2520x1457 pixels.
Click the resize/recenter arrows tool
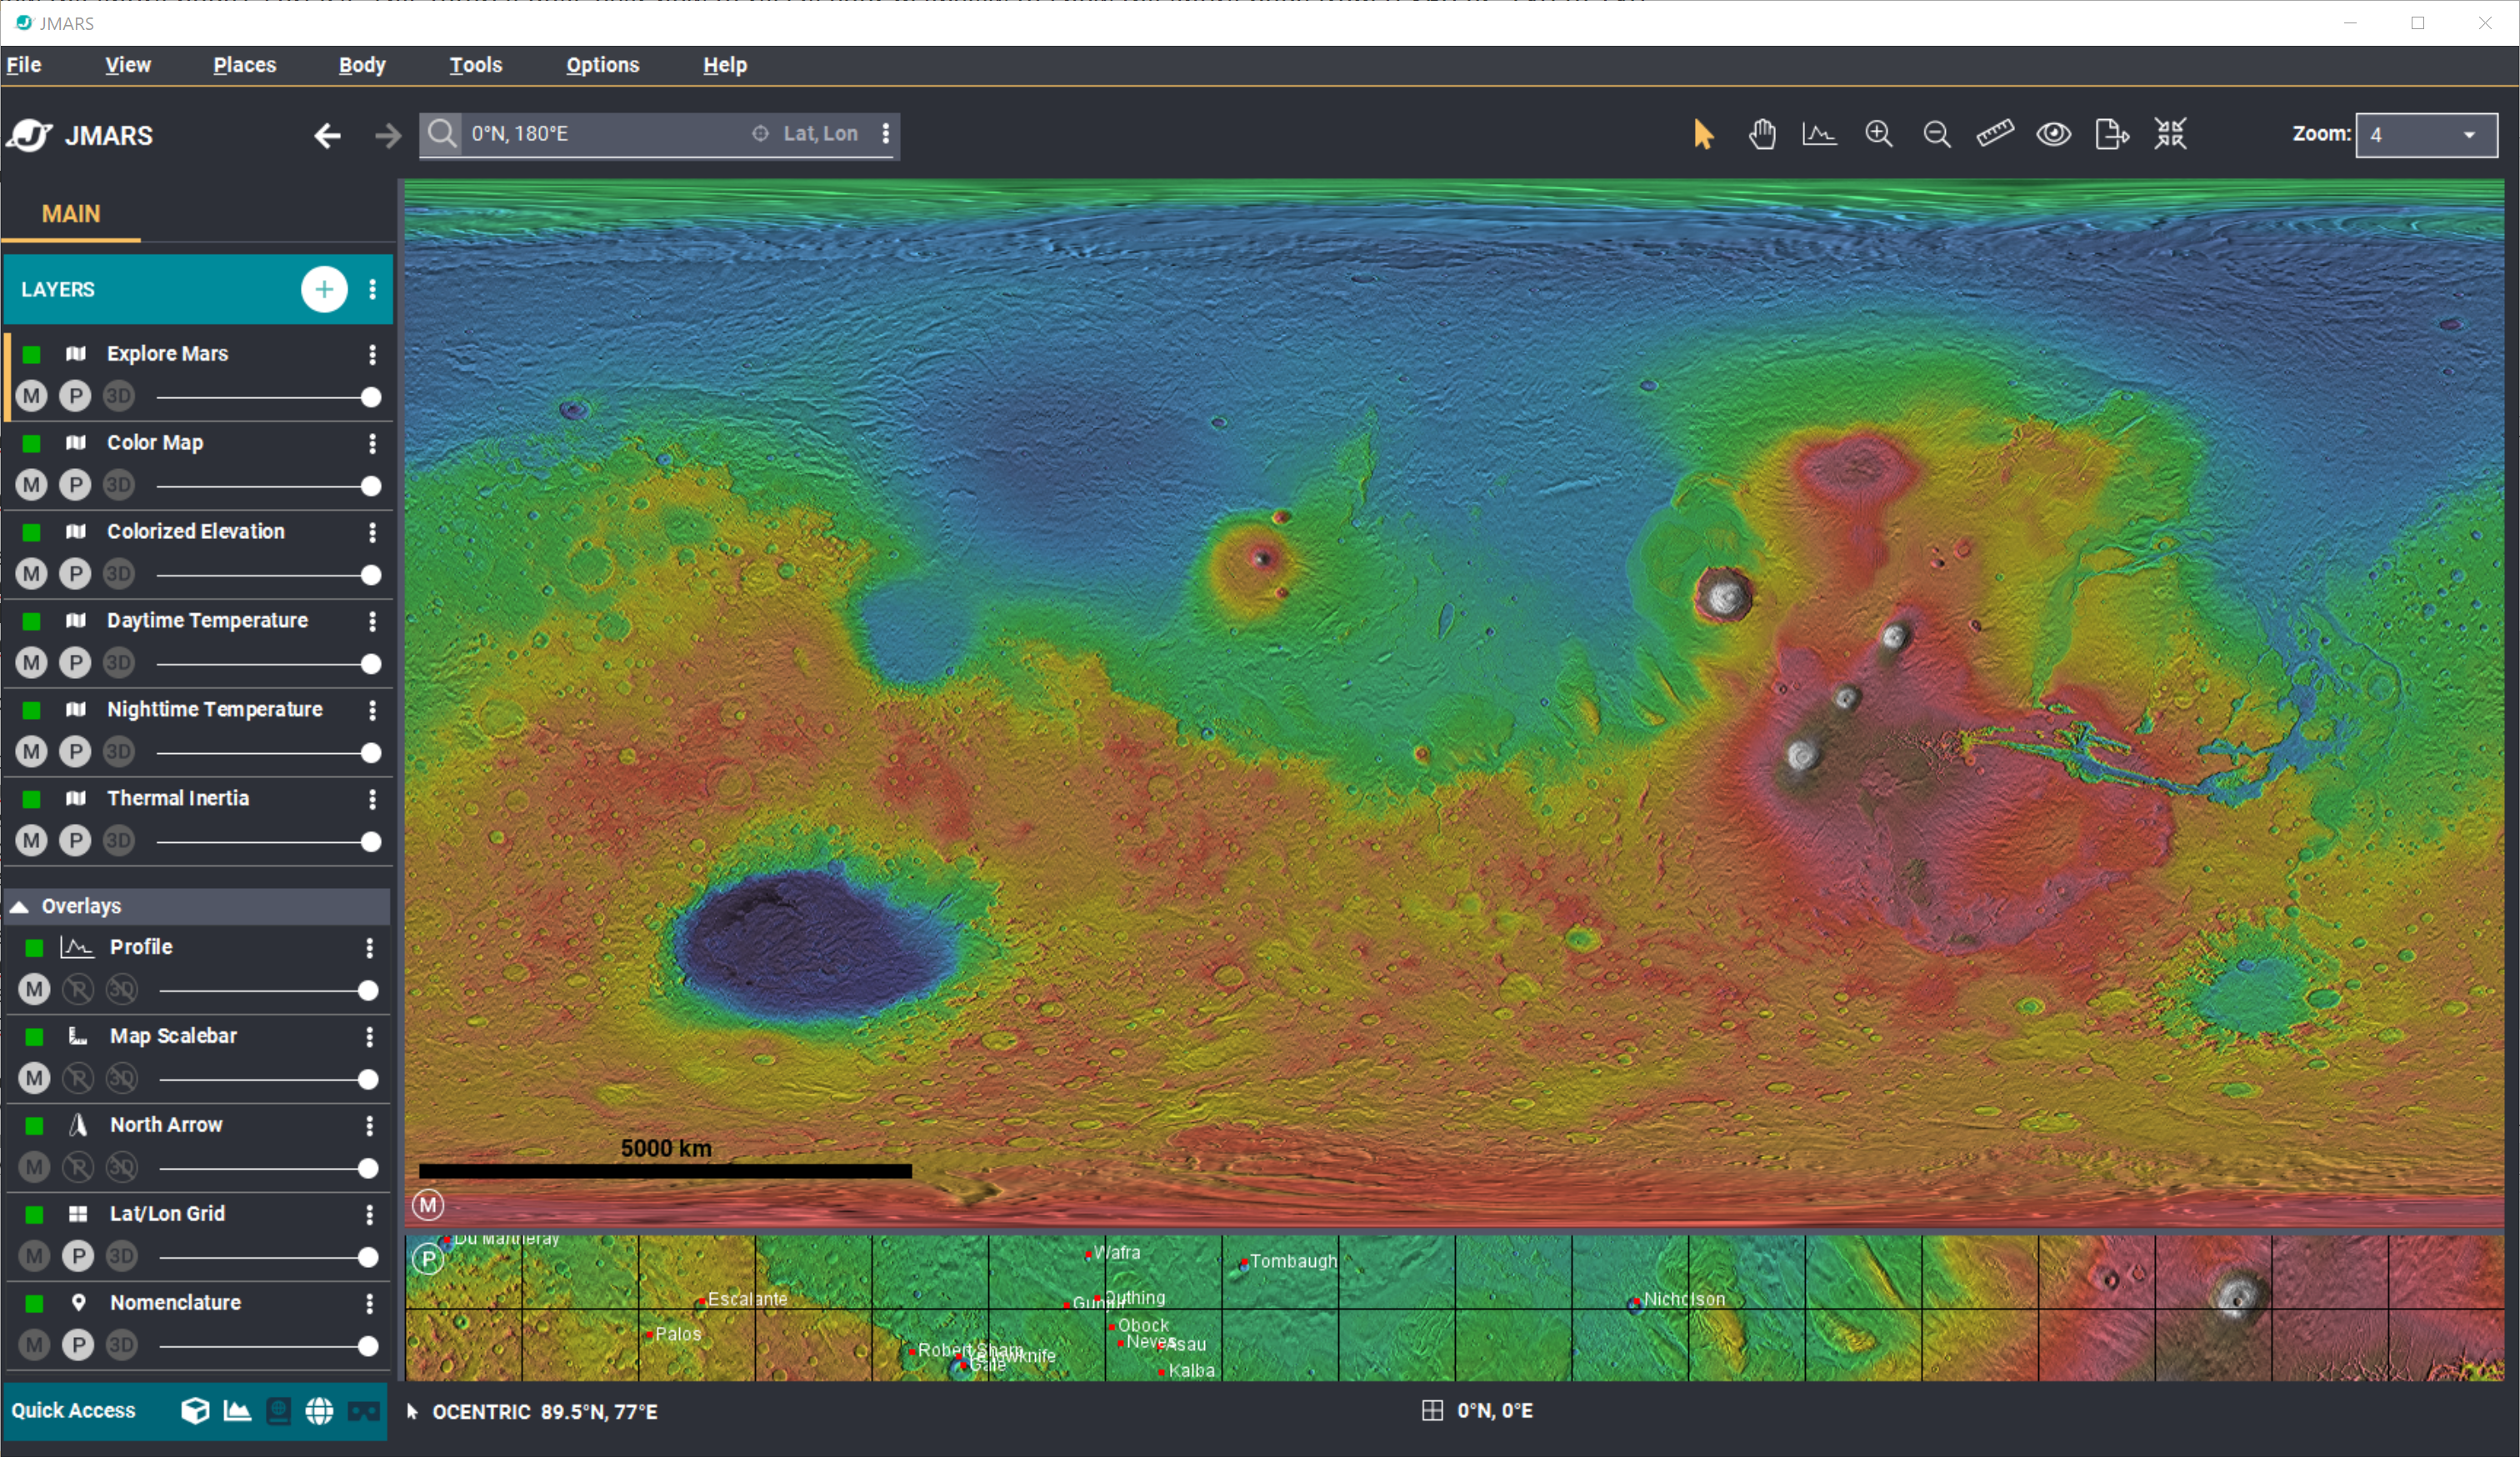point(2170,134)
